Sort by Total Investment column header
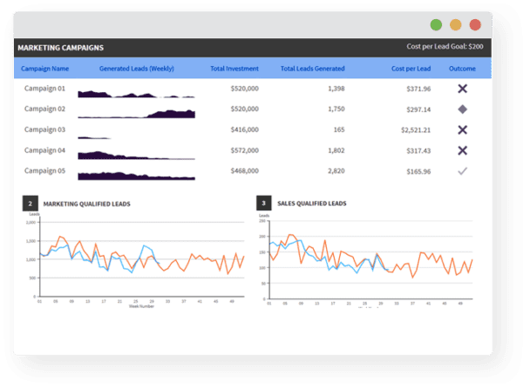Screen dimensions: 523x387 [x=234, y=69]
